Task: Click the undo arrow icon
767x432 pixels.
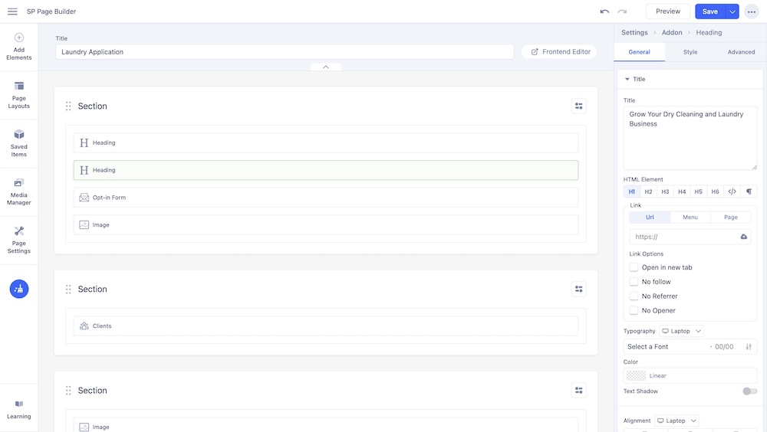Action: click(x=604, y=11)
